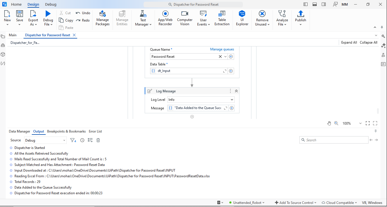This screenshot has height=207, width=387.
Task: Open the Log Level Info dropdown
Action: (201, 100)
